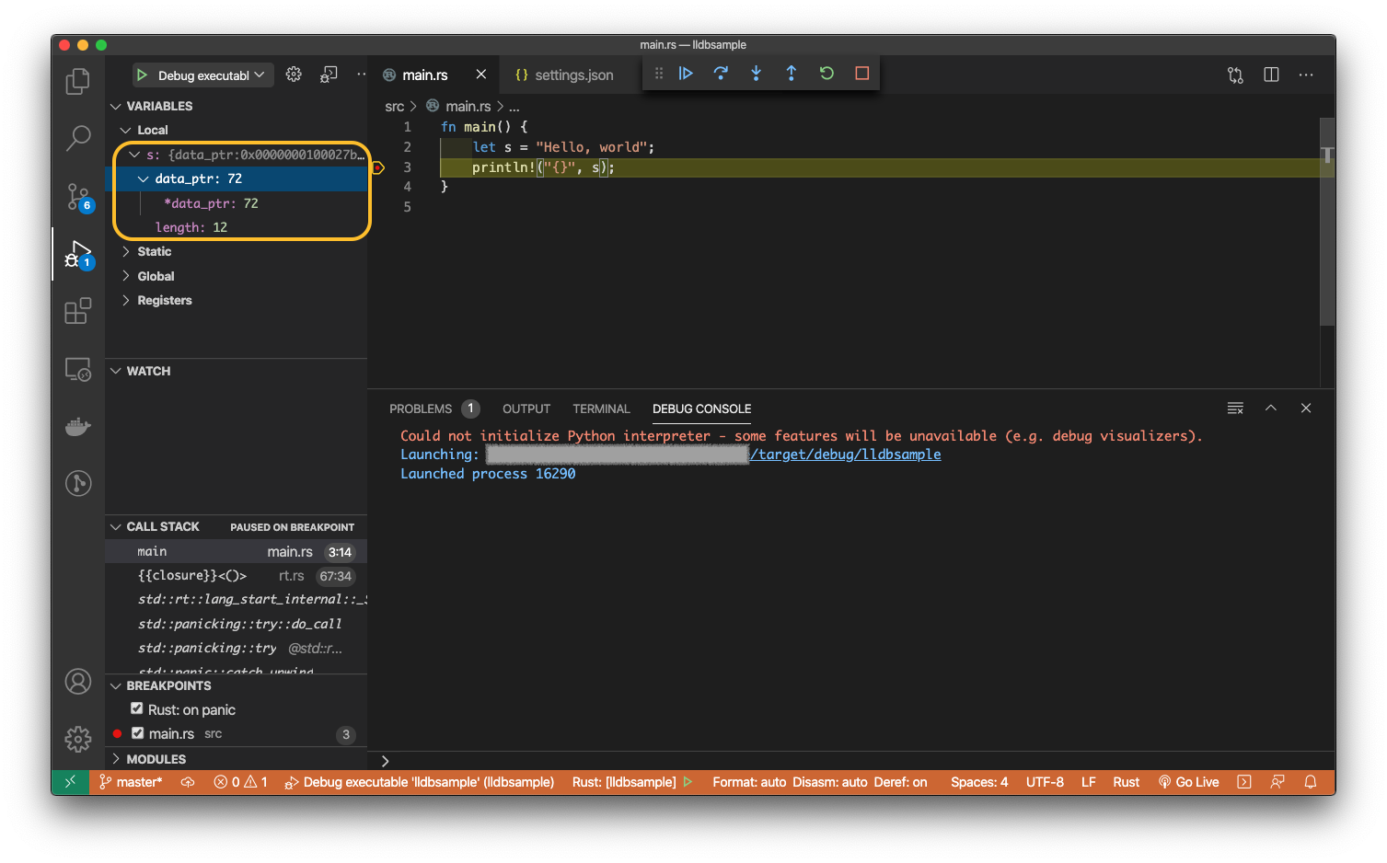Click Go Live in the status bar
Viewport: 1387px width, 863px height.
(x=1188, y=782)
